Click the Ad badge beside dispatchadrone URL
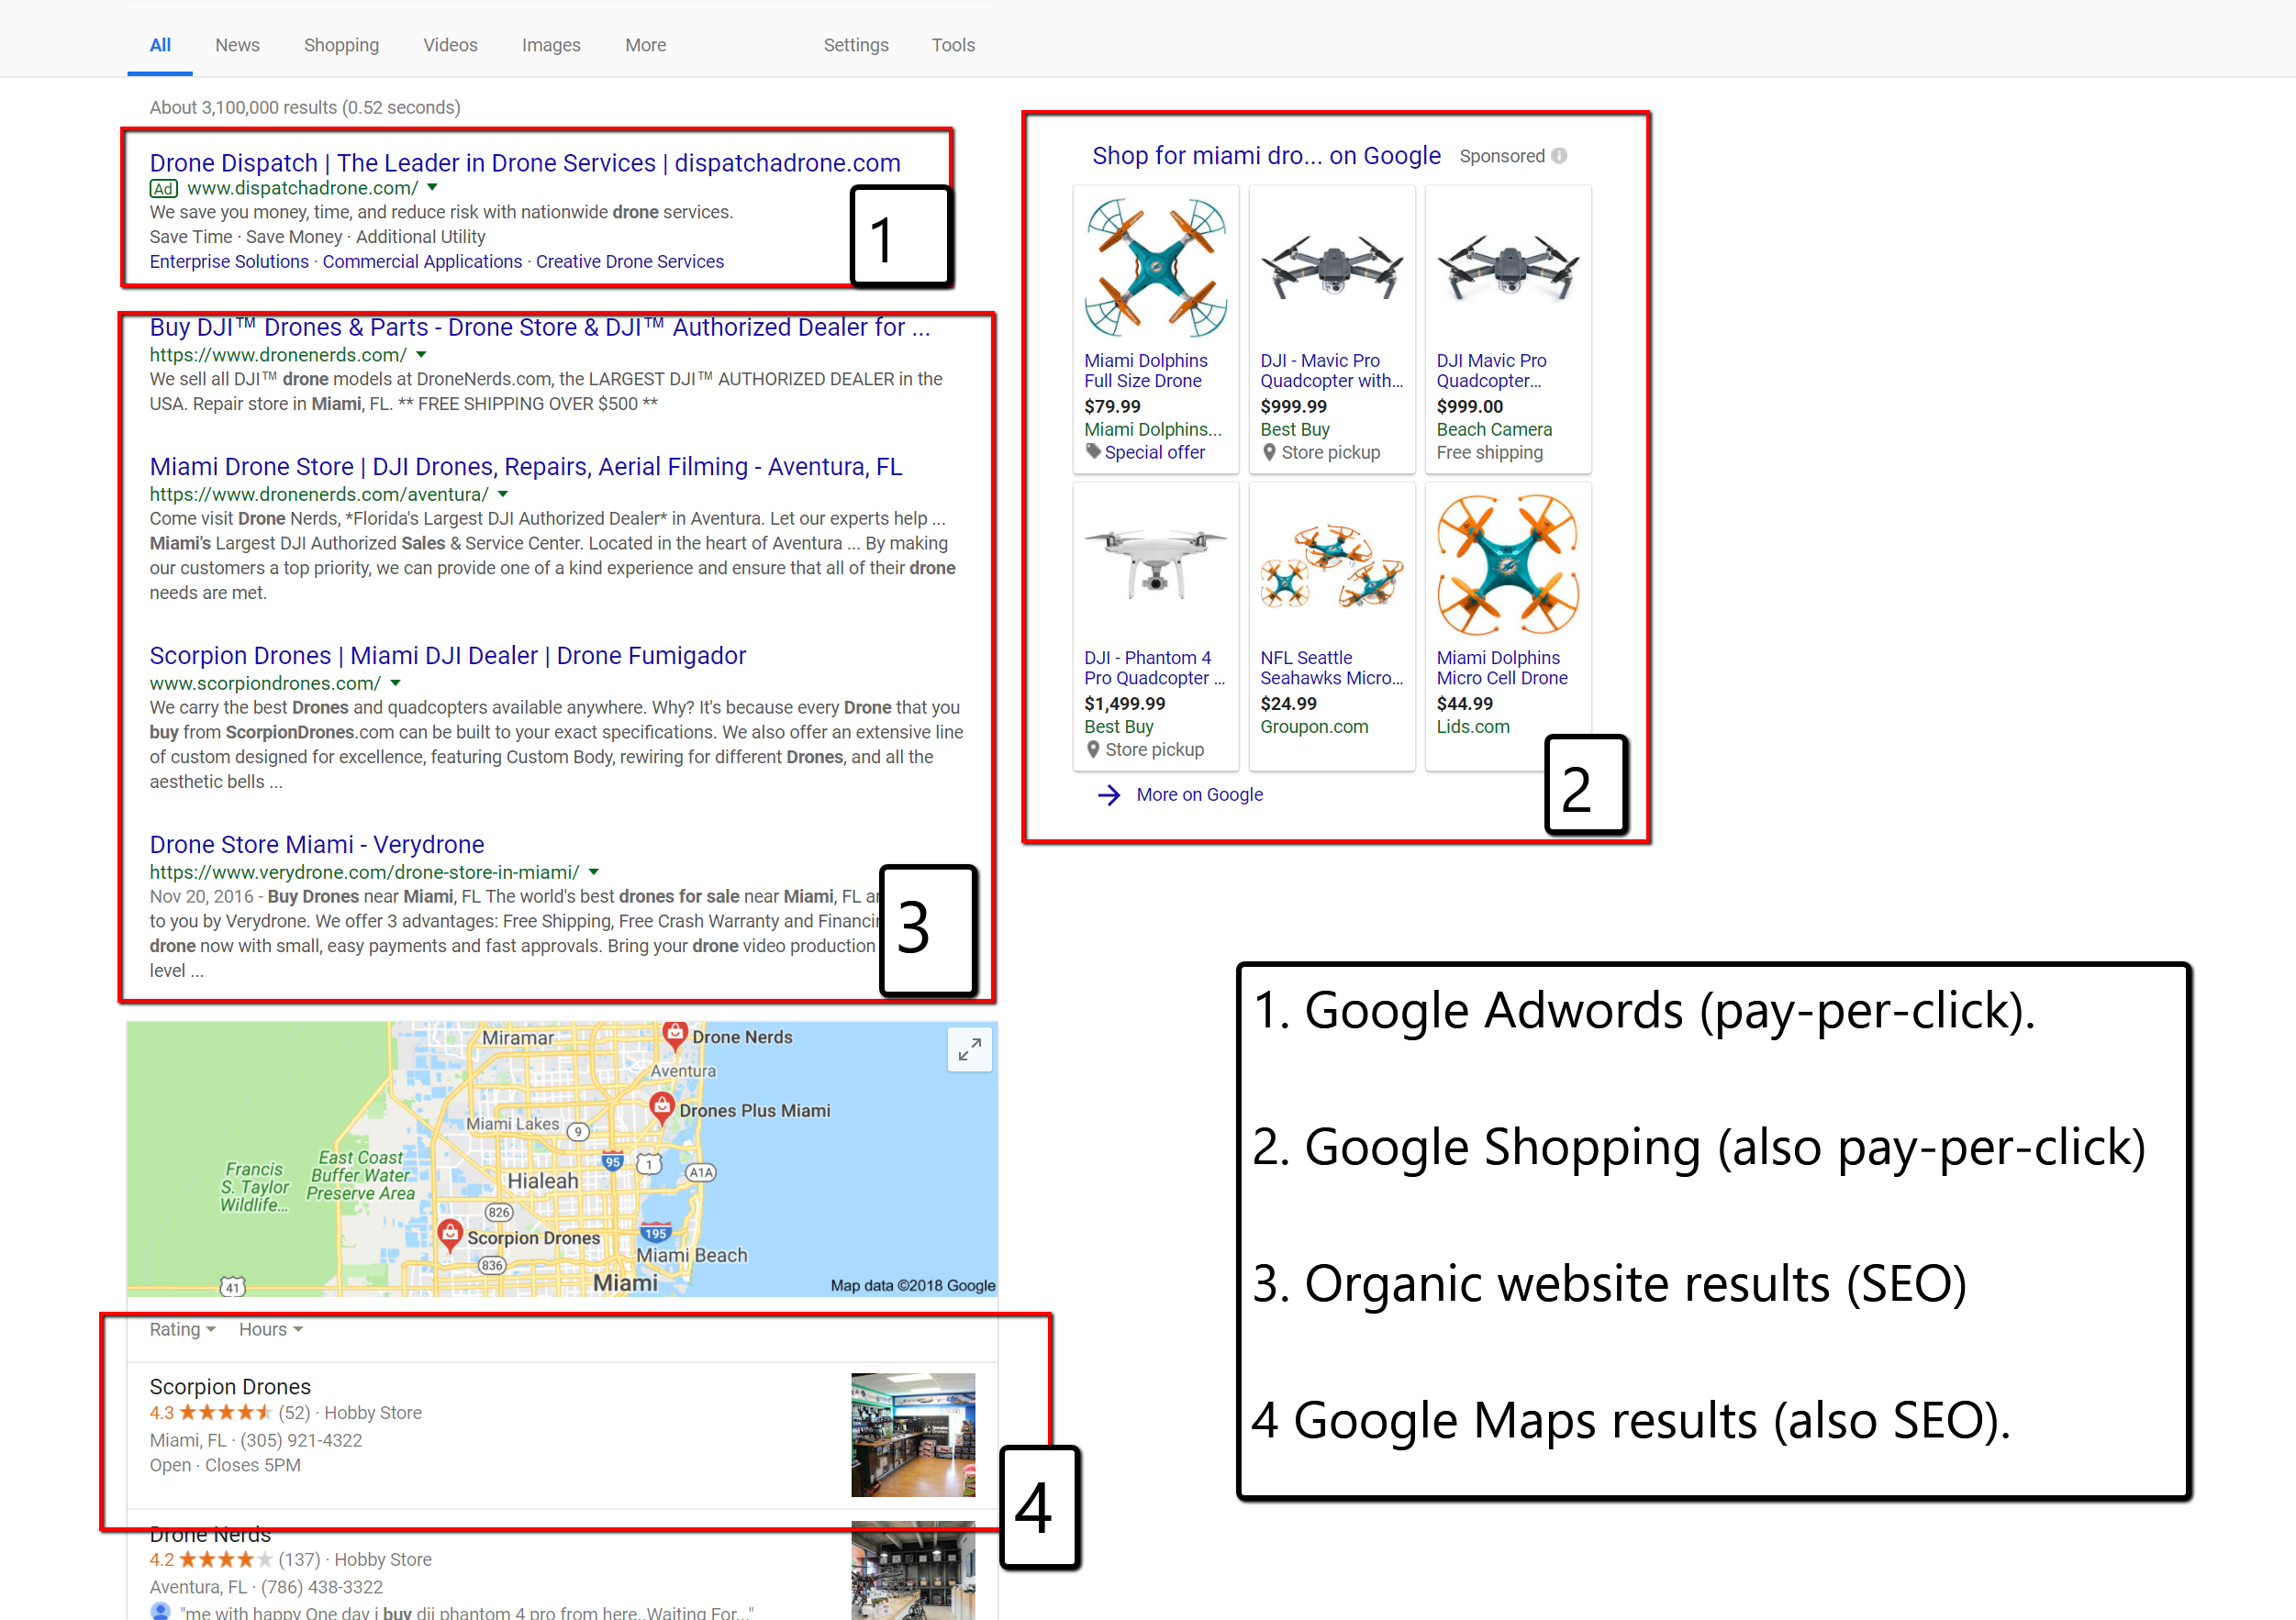 point(164,188)
